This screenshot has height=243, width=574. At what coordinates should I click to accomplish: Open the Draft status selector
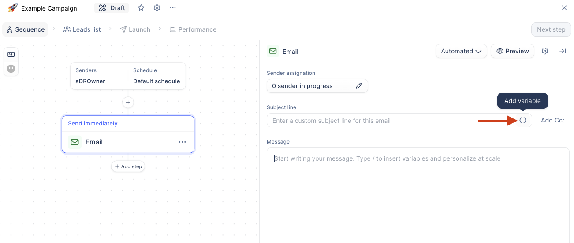pyautogui.click(x=112, y=8)
